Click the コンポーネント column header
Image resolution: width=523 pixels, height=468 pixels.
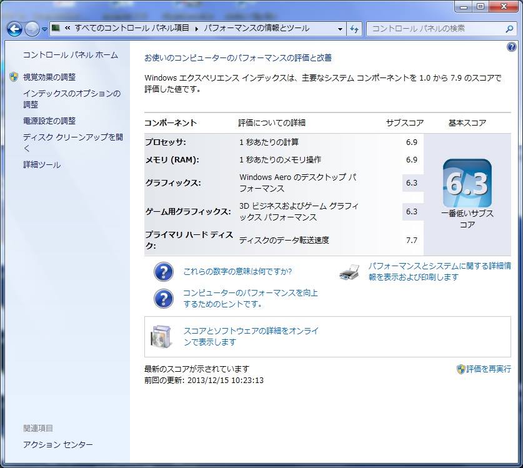(x=171, y=122)
